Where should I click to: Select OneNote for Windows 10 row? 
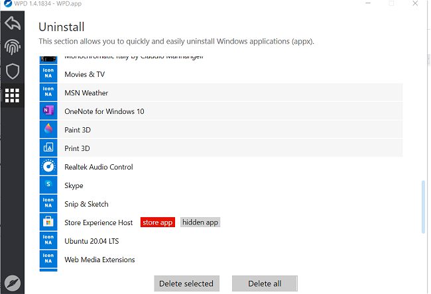[221, 111]
